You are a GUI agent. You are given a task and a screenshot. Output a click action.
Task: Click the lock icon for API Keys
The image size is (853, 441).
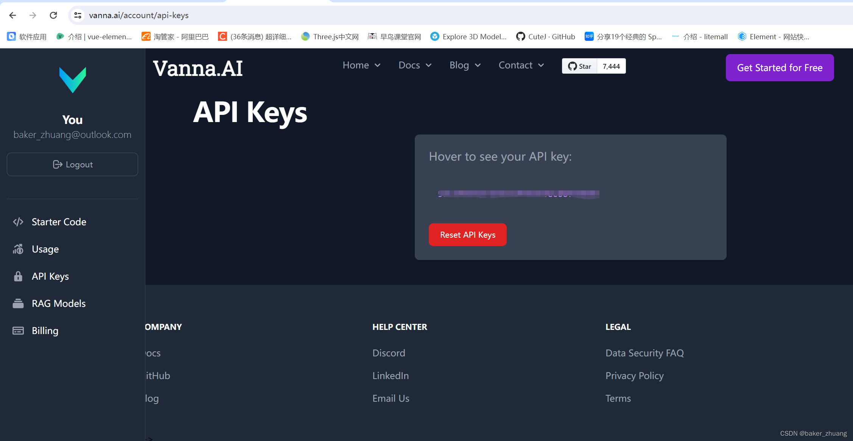(x=18, y=276)
